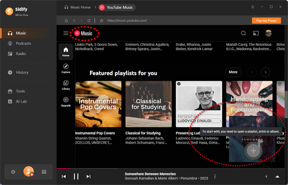
Task: Open the mail envelope icon
Action: coord(44,172)
